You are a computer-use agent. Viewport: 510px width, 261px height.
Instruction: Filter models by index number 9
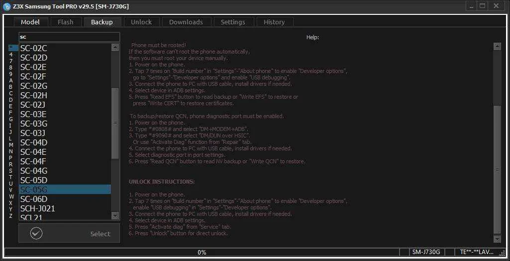[x=11, y=74]
